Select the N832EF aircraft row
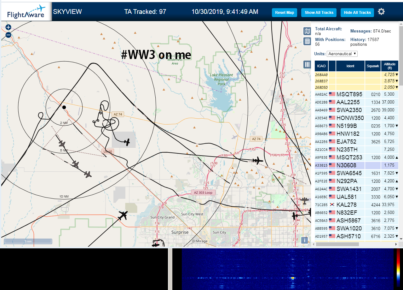This screenshot has height=290, width=403. [357, 212]
